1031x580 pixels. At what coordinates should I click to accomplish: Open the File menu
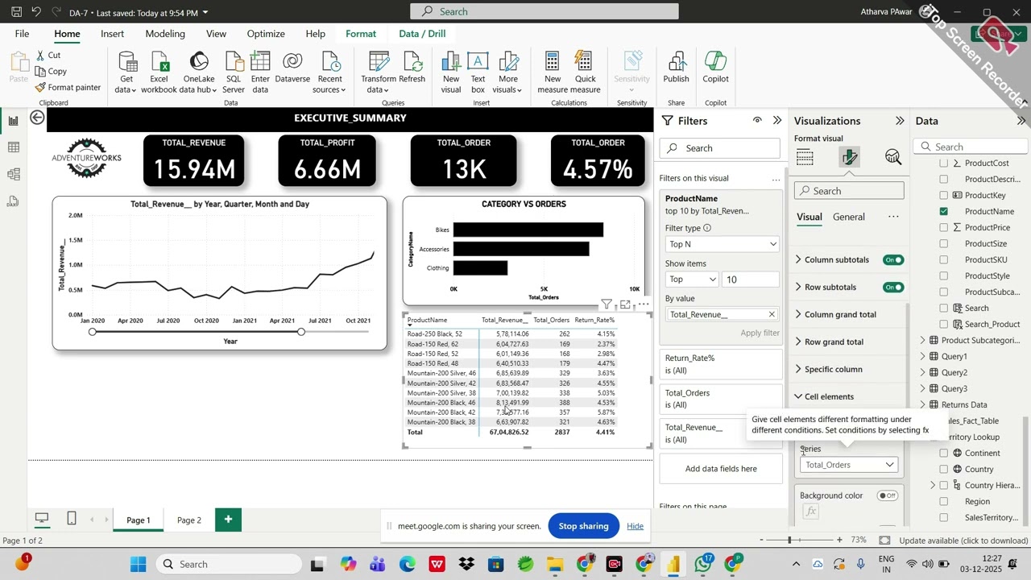coord(22,34)
